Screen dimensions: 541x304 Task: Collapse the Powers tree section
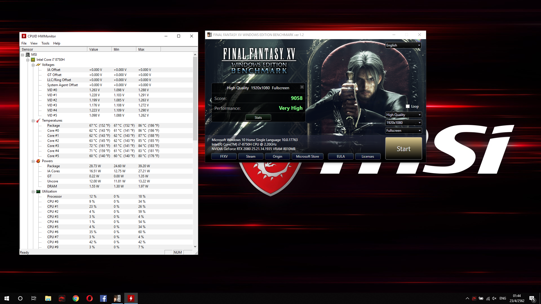click(33, 161)
